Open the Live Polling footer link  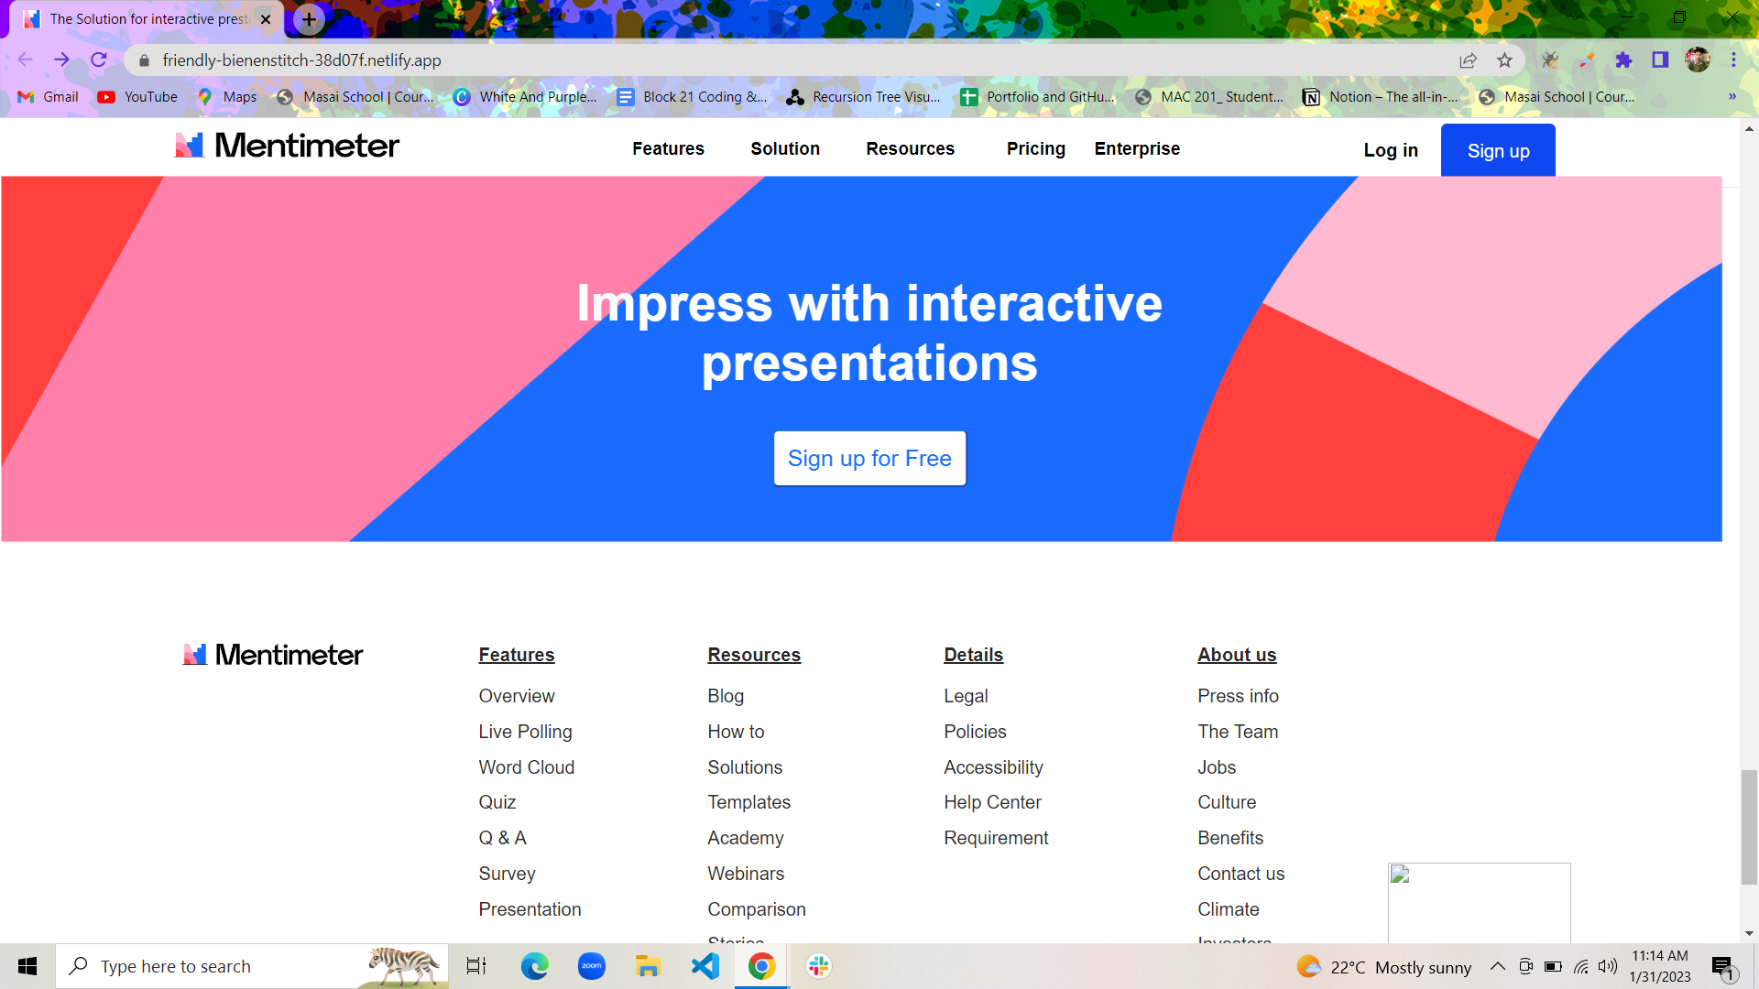(525, 732)
